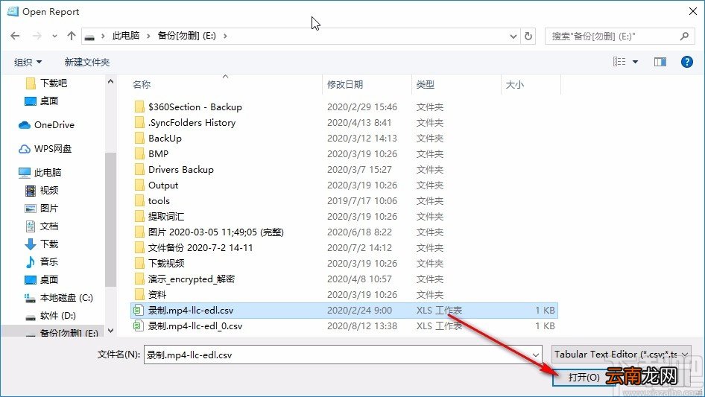
Task: Select the BackUp folder icon
Action: [139, 138]
